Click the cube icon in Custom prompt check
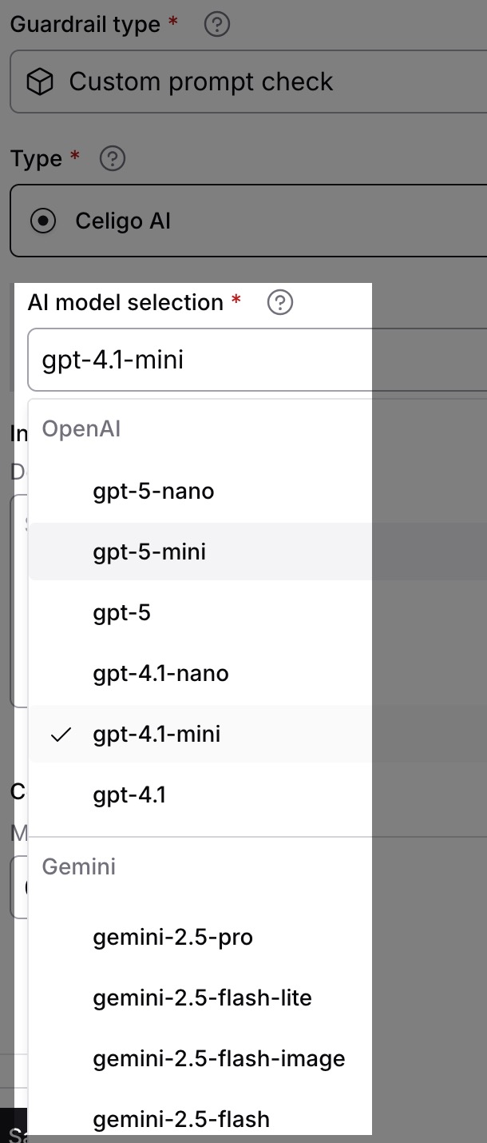Screen dimensions: 487x1143 (40, 82)
